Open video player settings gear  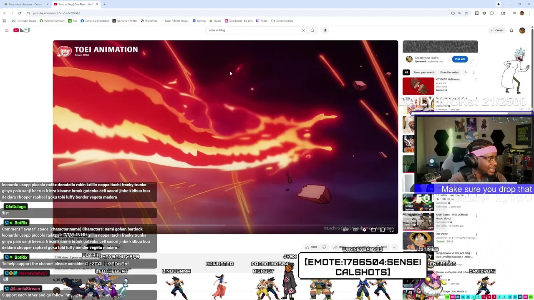point(364,230)
